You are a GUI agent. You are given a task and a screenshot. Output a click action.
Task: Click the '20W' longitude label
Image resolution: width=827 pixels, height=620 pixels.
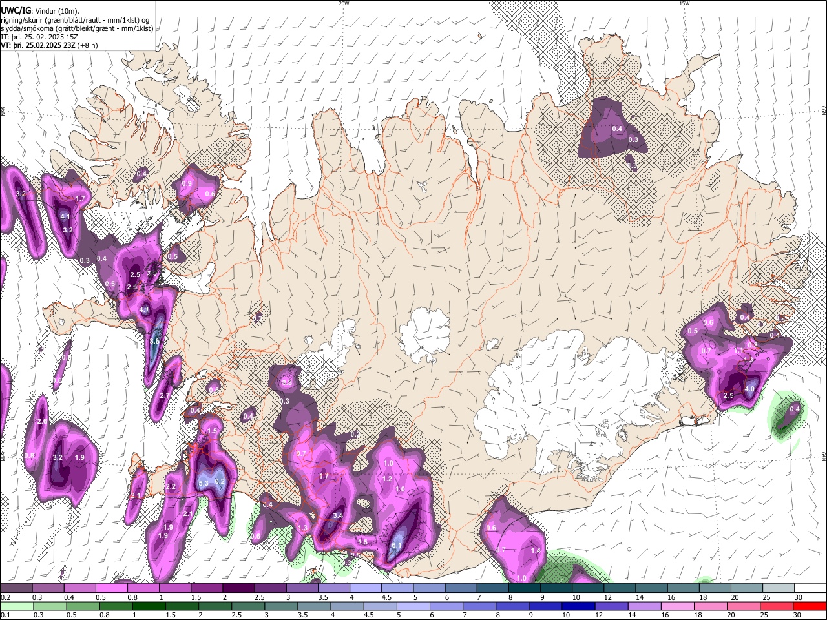pyautogui.click(x=344, y=3)
